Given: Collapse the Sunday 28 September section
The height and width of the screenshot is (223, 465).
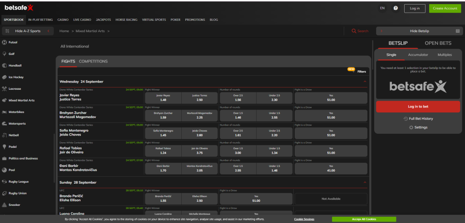Looking at the screenshot, I should pyautogui.click(x=365, y=182).
